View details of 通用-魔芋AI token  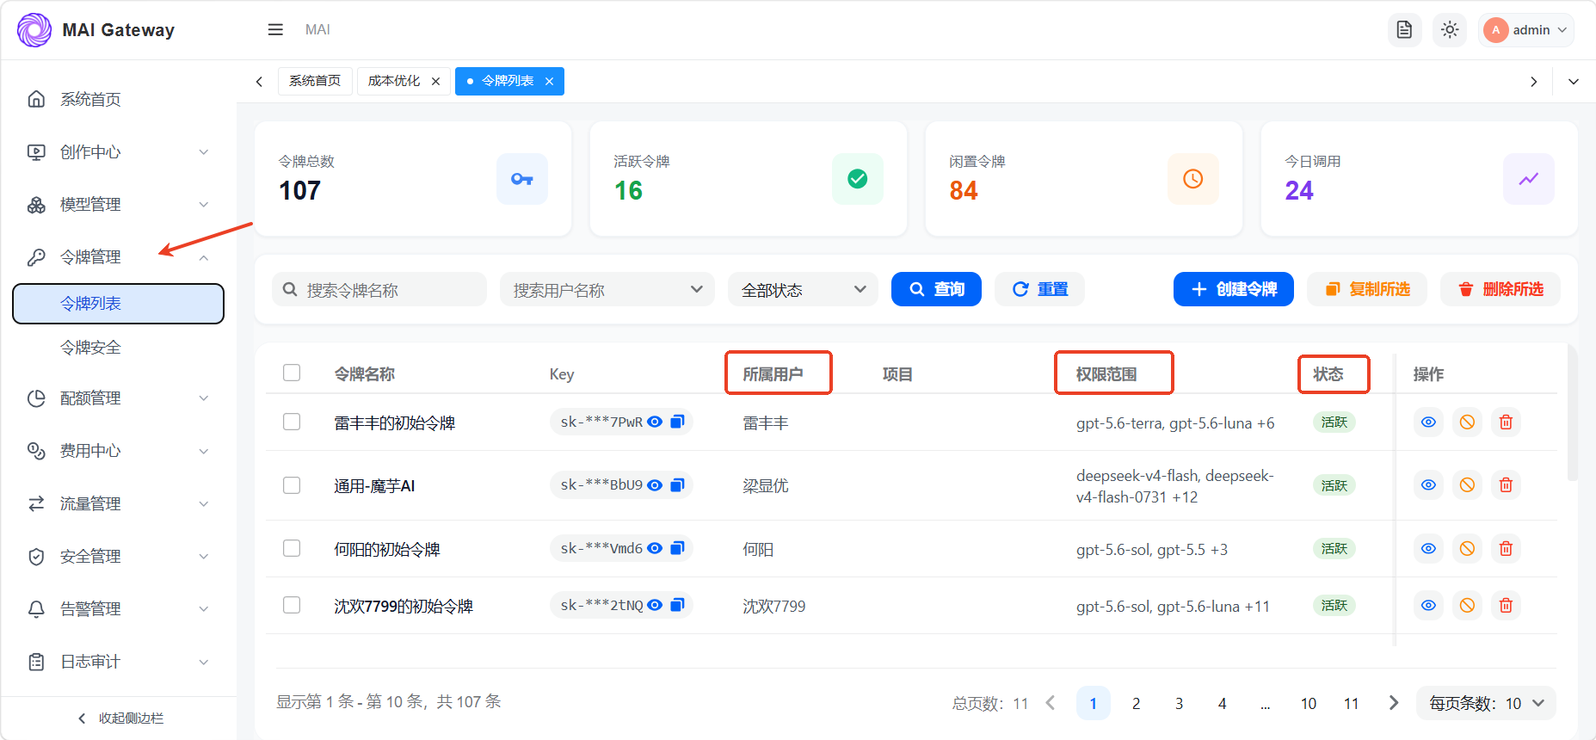pos(1428,485)
